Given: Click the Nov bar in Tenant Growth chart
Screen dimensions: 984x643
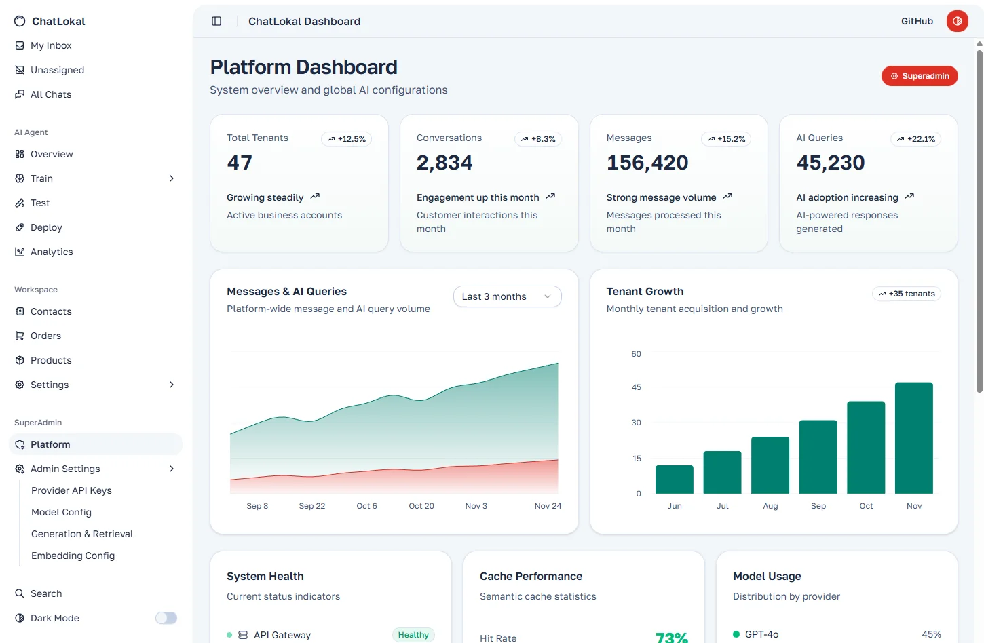Looking at the screenshot, I should (x=913, y=438).
